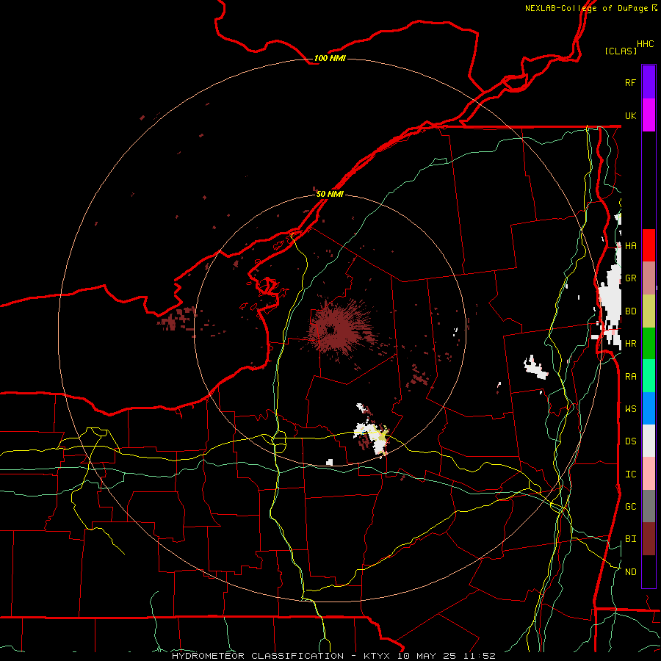Click the "HA" legend label
661x661 pixels.
tap(631, 246)
